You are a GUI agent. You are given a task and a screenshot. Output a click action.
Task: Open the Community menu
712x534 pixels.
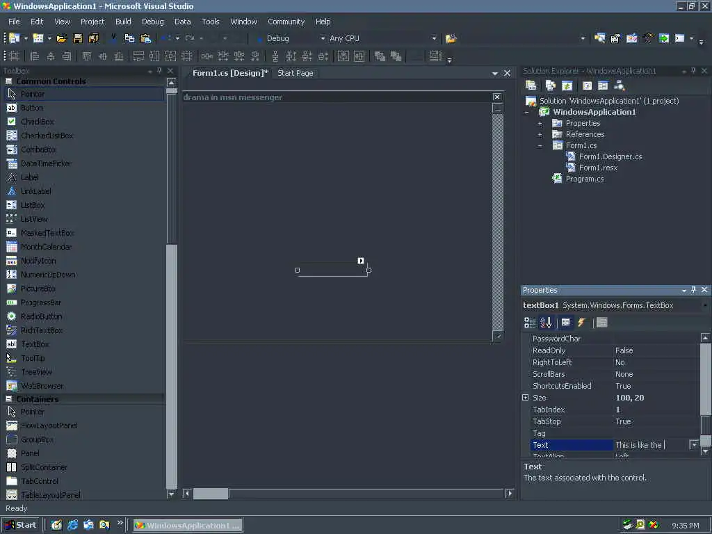(x=286, y=22)
